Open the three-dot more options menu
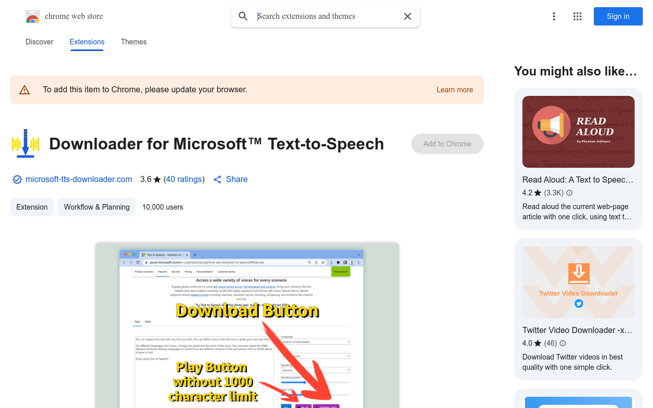Screen dimensions: 653x408 pyautogui.click(x=554, y=16)
